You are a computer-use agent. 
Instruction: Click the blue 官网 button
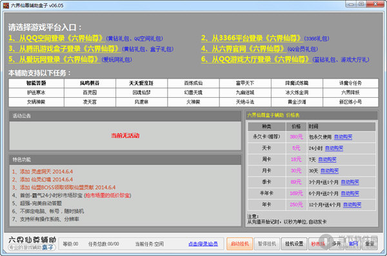353,244
